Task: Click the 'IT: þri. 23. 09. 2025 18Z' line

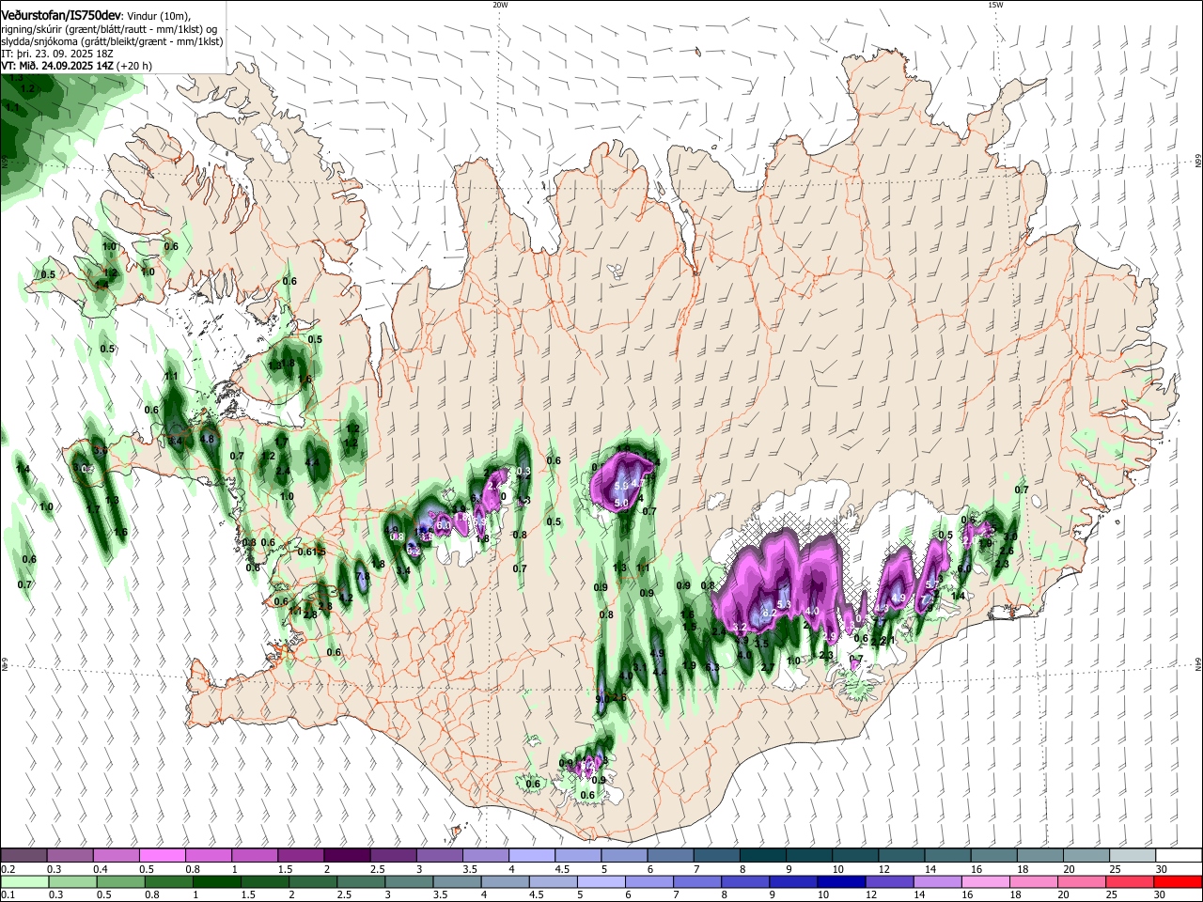Action: point(59,54)
